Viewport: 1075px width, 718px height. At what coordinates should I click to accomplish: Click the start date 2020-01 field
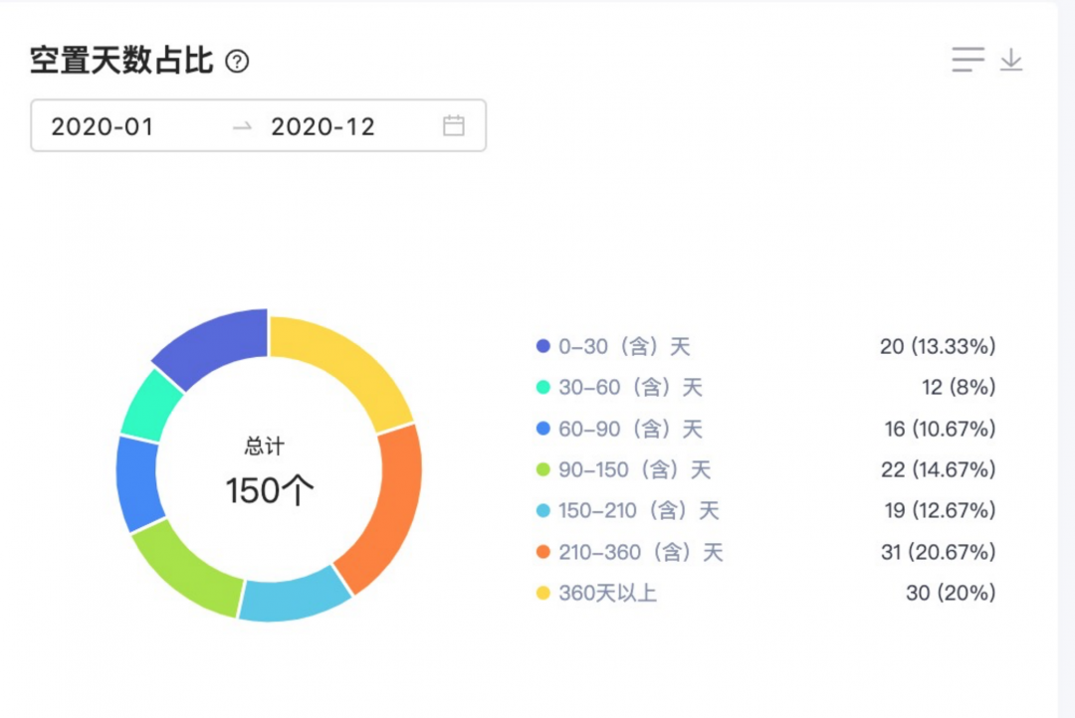click(x=104, y=126)
